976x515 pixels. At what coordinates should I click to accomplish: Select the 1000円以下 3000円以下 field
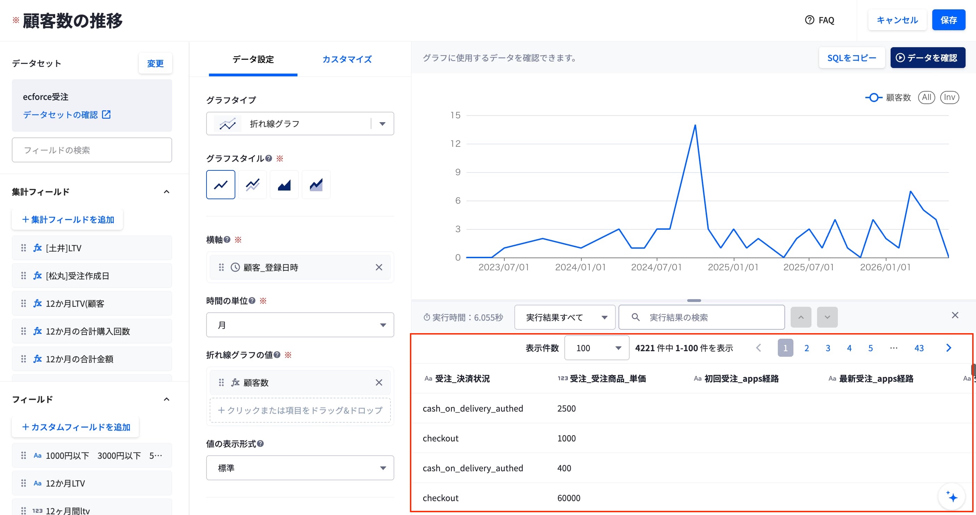(92, 456)
